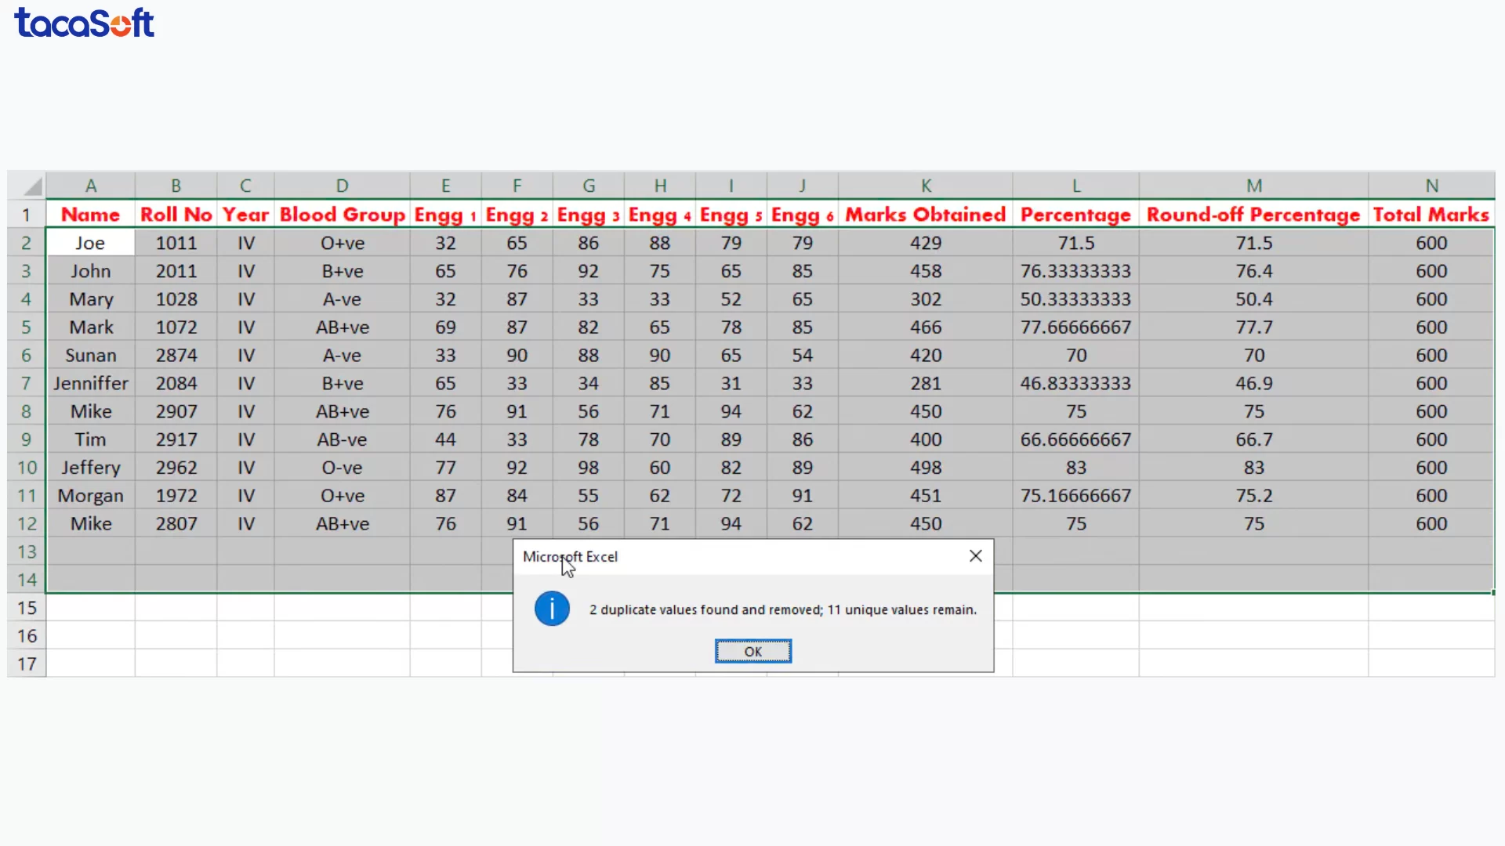Click percentage value 66.66666667
Screen dimensions: 1505x846
point(1075,439)
